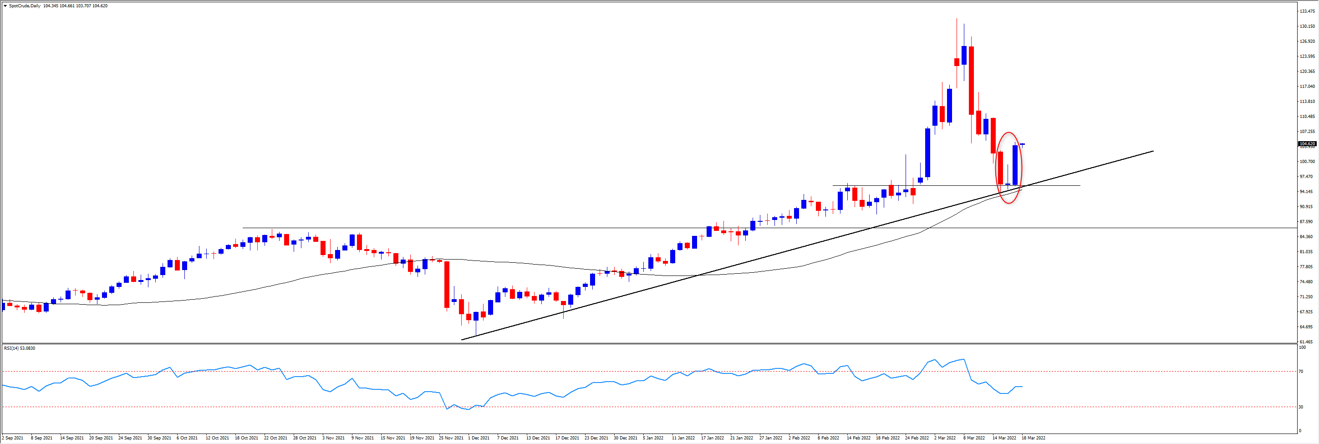The width and height of the screenshot is (1319, 444).
Task: Click the RSI 30 level label
Action: [1301, 407]
